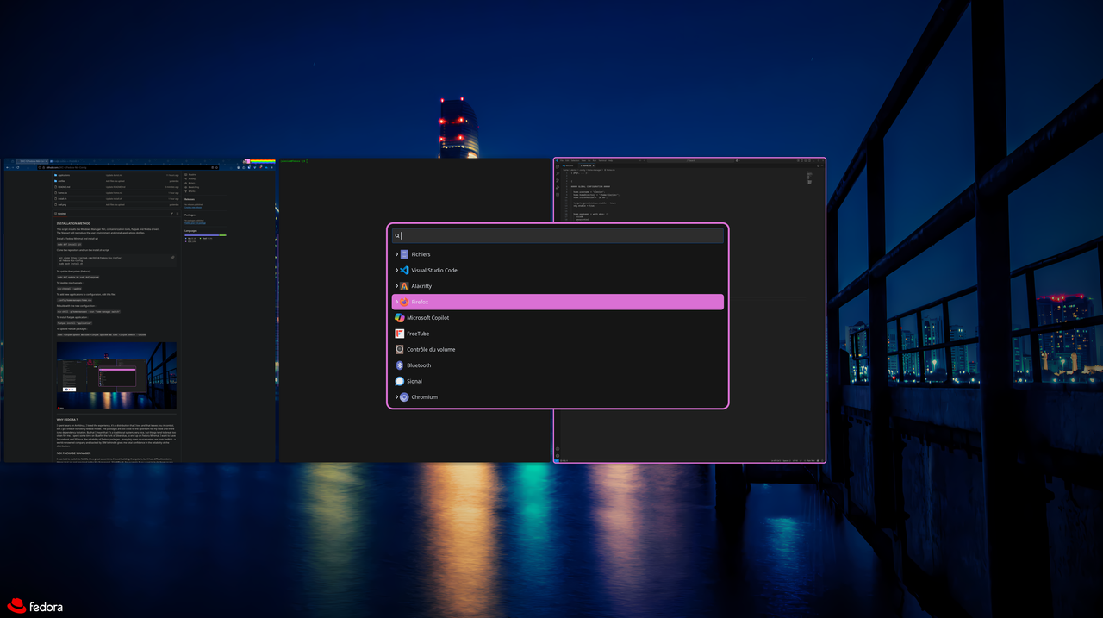
Task: Open Manage gear at bottom of VS Code
Action: tap(558, 454)
